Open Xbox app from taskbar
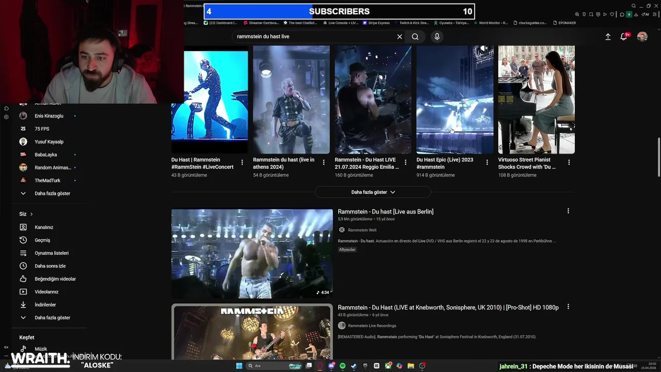The image size is (661, 372). [x=388, y=366]
